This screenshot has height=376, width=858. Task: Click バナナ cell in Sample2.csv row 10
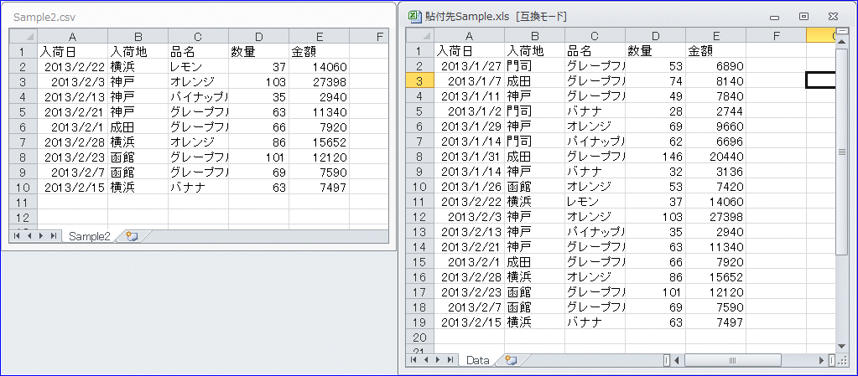point(198,188)
